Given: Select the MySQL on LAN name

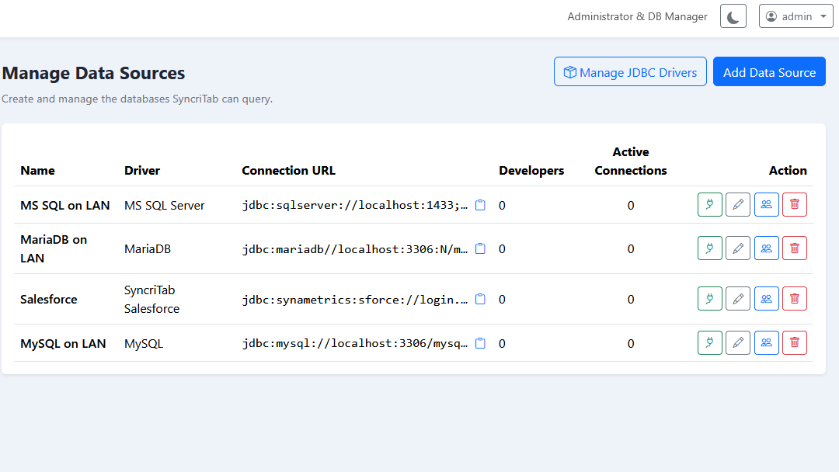Looking at the screenshot, I should [x=63, y=344].
